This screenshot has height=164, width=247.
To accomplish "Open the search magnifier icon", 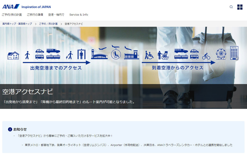I will pyautogui.click(x=231, y=7).
